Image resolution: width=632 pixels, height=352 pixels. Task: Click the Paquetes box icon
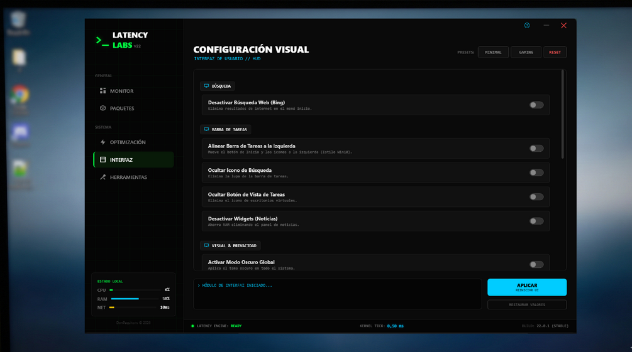click(103, 108)
